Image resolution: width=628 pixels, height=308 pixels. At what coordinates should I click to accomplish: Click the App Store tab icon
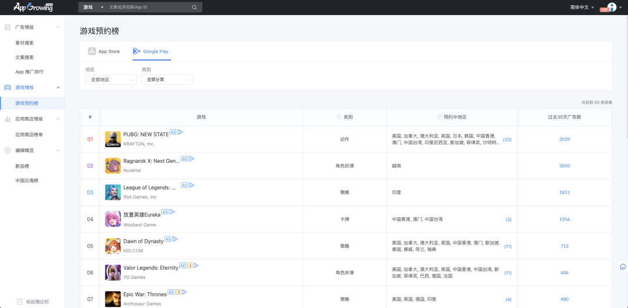[x=92, y=51]
